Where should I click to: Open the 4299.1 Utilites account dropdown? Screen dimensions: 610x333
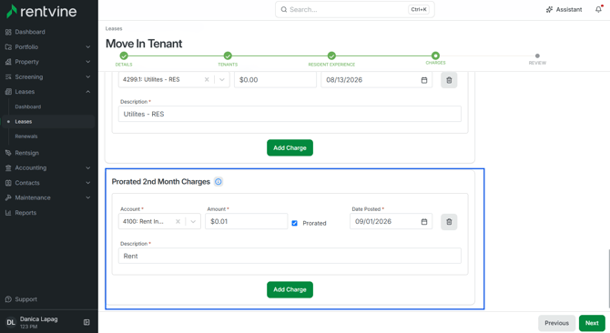pyautogui.click(x=222, y=80)
